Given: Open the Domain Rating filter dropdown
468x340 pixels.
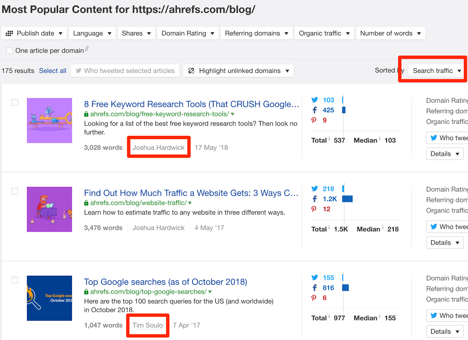Looking at the screenshot, I should pyautogui.click(x=188, y=33).
